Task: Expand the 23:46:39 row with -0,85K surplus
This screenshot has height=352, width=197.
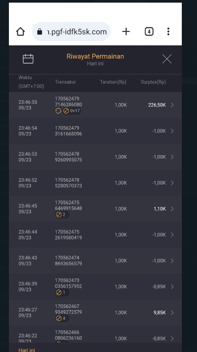Action: click(x=95, y=287)
